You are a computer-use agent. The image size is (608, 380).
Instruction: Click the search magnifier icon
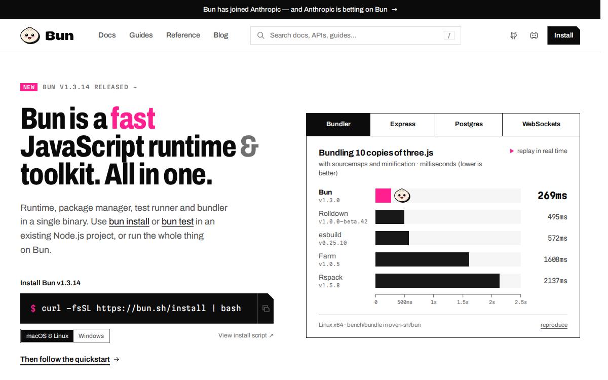click(261, 35)
